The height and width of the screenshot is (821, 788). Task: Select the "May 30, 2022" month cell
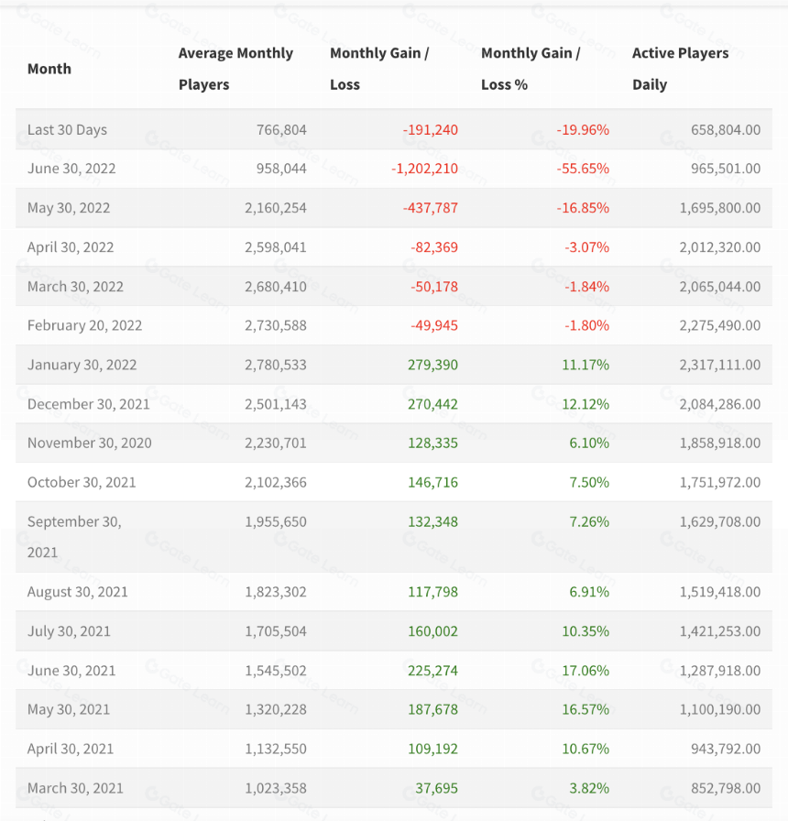(x=69, y=208)
